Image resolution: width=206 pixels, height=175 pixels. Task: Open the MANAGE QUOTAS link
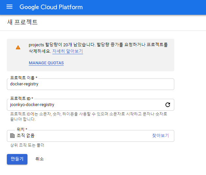coord(46,63)
